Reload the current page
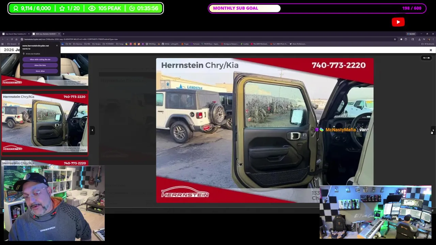The height and width of the screenshot is (245, 436). (12, 39)
